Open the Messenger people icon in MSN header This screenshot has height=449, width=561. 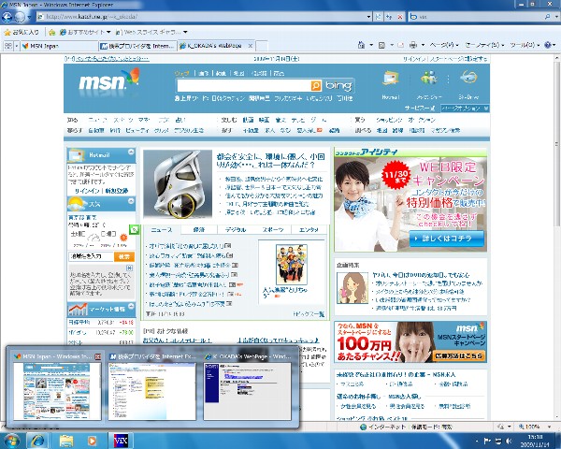[x=428, y=78]
